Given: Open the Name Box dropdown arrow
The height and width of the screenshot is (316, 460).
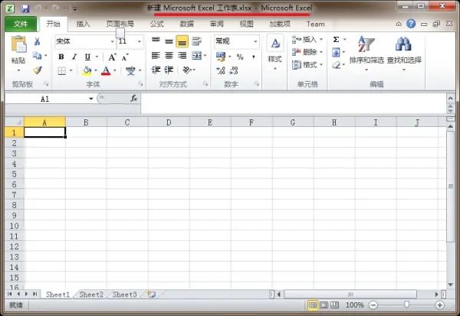Looking at the screenshot, I should point(91,99).
